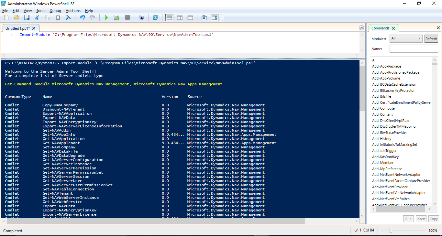Screen dimensions: 442x236
Task: Open the New Remote PowerShell Tab icon
Action: [141, 17]
